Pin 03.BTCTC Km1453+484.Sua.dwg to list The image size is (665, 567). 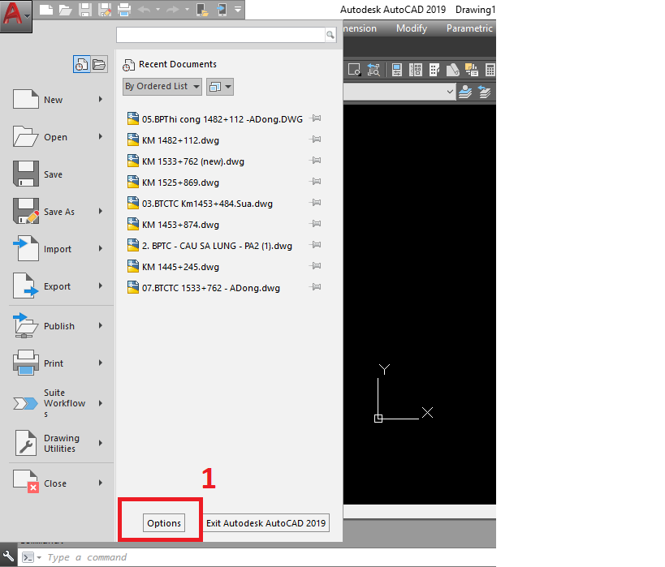[316, 203]
